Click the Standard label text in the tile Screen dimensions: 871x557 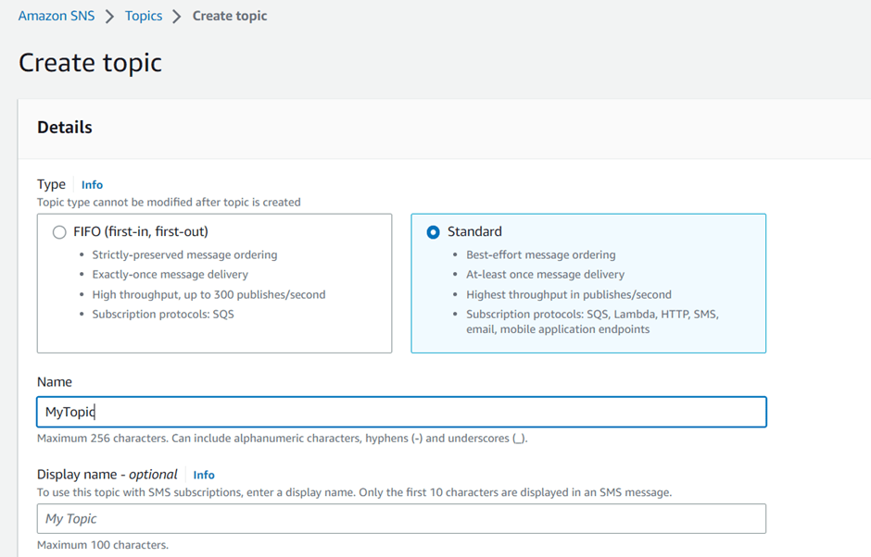[x=474, y=231]
